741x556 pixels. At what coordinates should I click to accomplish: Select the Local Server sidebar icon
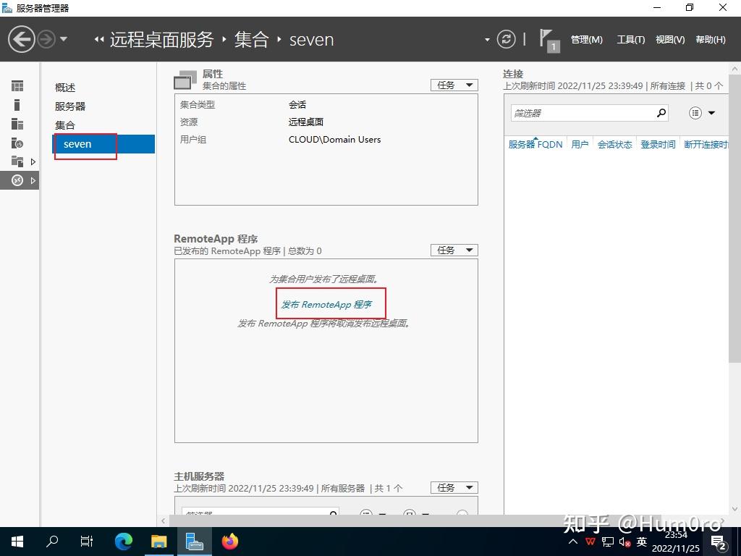pos(17,104)
